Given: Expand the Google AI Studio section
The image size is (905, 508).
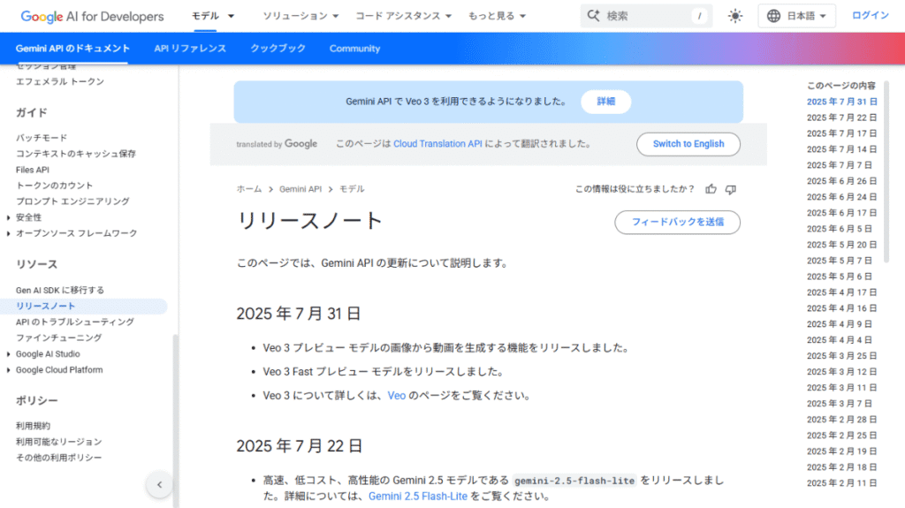Looking at the screenshot, I should [8, 354].
